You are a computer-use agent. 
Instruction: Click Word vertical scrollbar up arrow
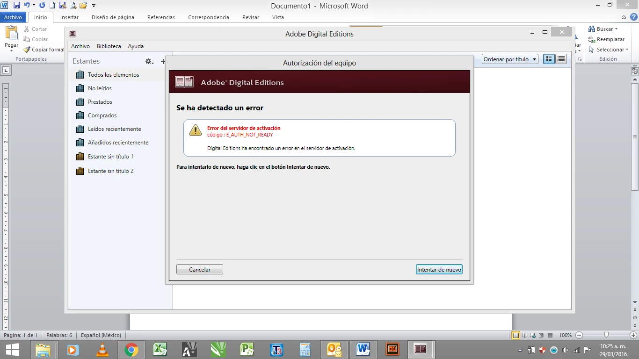click(x=635, y=79)
